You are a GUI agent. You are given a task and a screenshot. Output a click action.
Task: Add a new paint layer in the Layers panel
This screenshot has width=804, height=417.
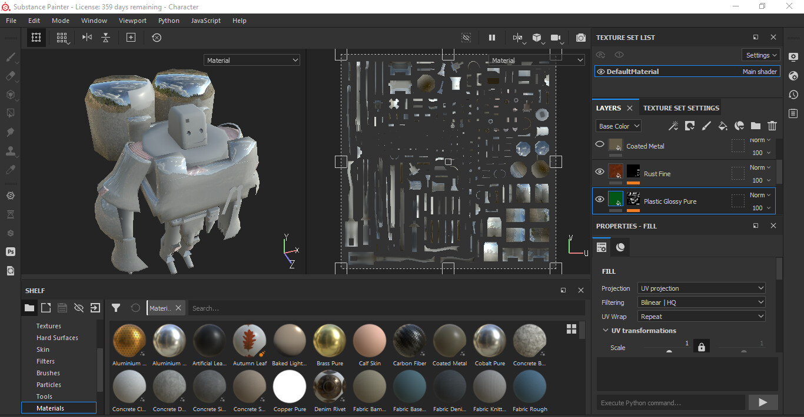coord(706,126)
